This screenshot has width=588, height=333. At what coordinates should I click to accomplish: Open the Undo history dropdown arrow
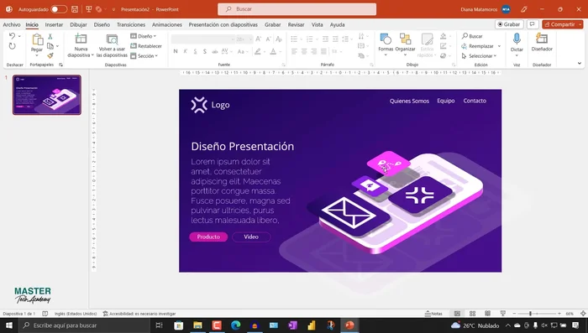[x=19, y=36]
